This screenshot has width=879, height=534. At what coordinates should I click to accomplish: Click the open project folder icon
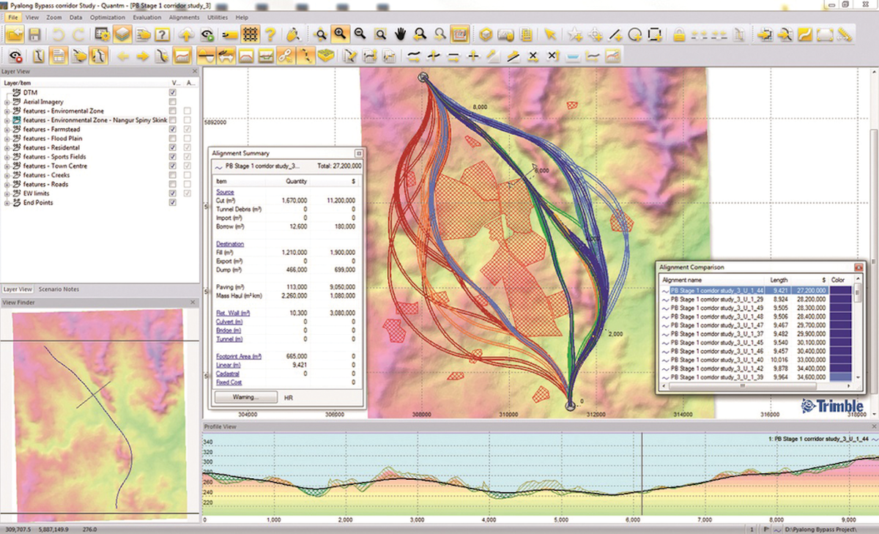tap(13, 34)
